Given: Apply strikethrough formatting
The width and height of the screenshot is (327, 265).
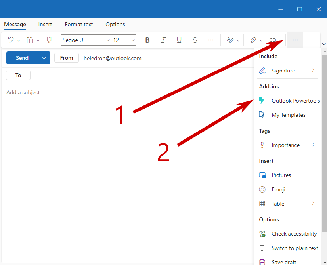Looking at the screenshot, I should click(195, 40).
